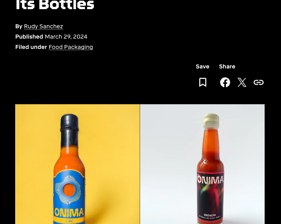Click the cream wax cap on the red bottle
The image size is (281, 224).
coord(210,119)
